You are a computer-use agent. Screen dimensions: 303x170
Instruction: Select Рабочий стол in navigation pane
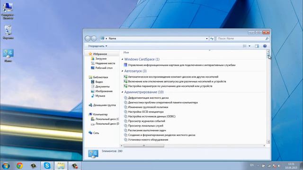click(x=102, y=68)
